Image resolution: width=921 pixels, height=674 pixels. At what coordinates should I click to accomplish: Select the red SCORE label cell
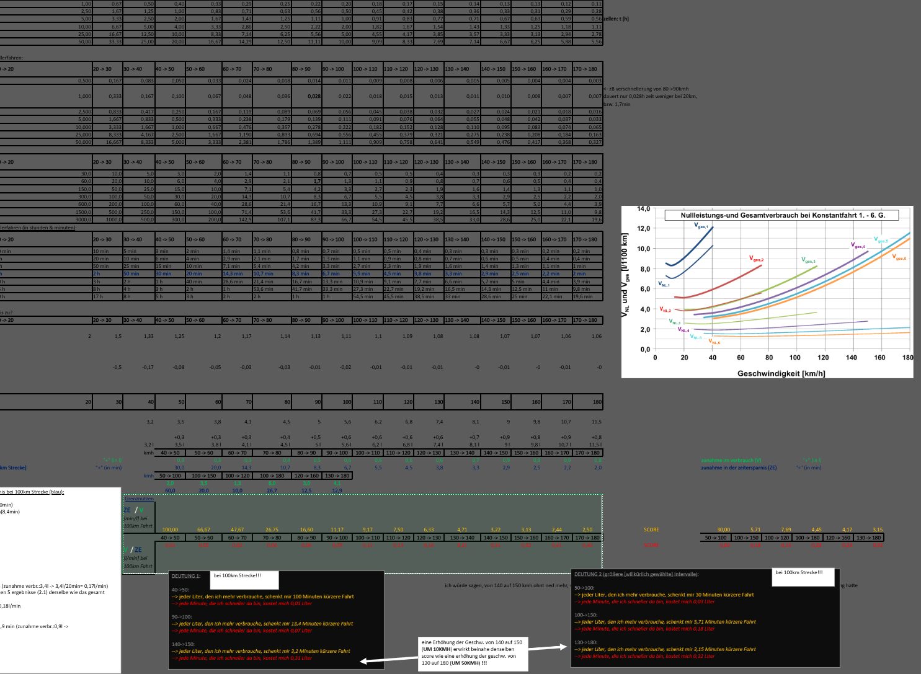(x=651, y=545)
